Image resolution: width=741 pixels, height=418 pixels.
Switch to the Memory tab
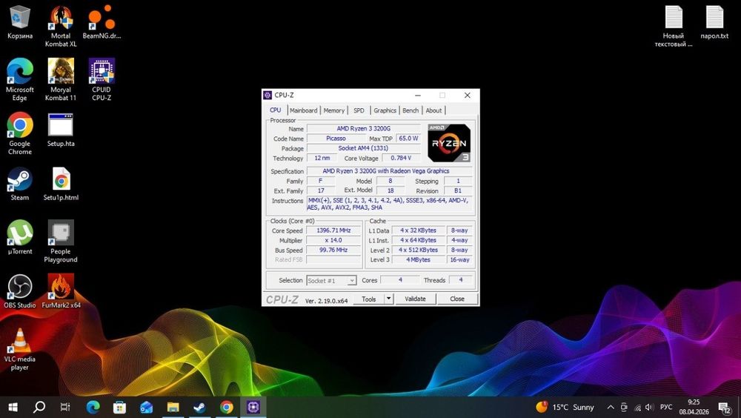coord(333,110)
